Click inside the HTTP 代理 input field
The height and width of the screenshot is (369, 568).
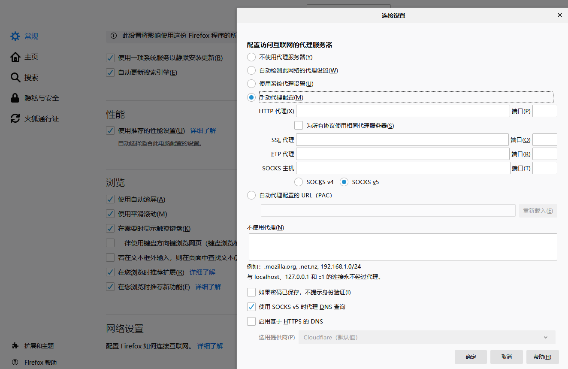coord(402,111)
